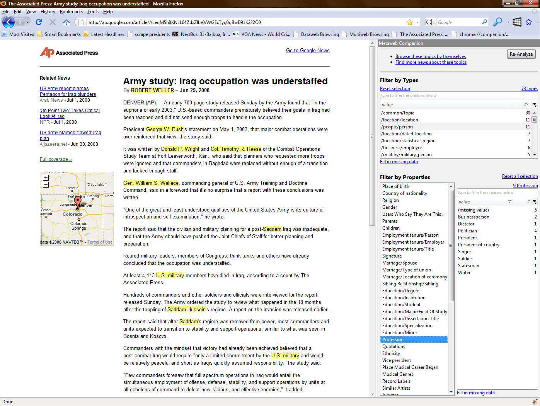Screen dimensions: 540x406
Task: Open column picker in Filter by Types table
Action: pos(535,105)
